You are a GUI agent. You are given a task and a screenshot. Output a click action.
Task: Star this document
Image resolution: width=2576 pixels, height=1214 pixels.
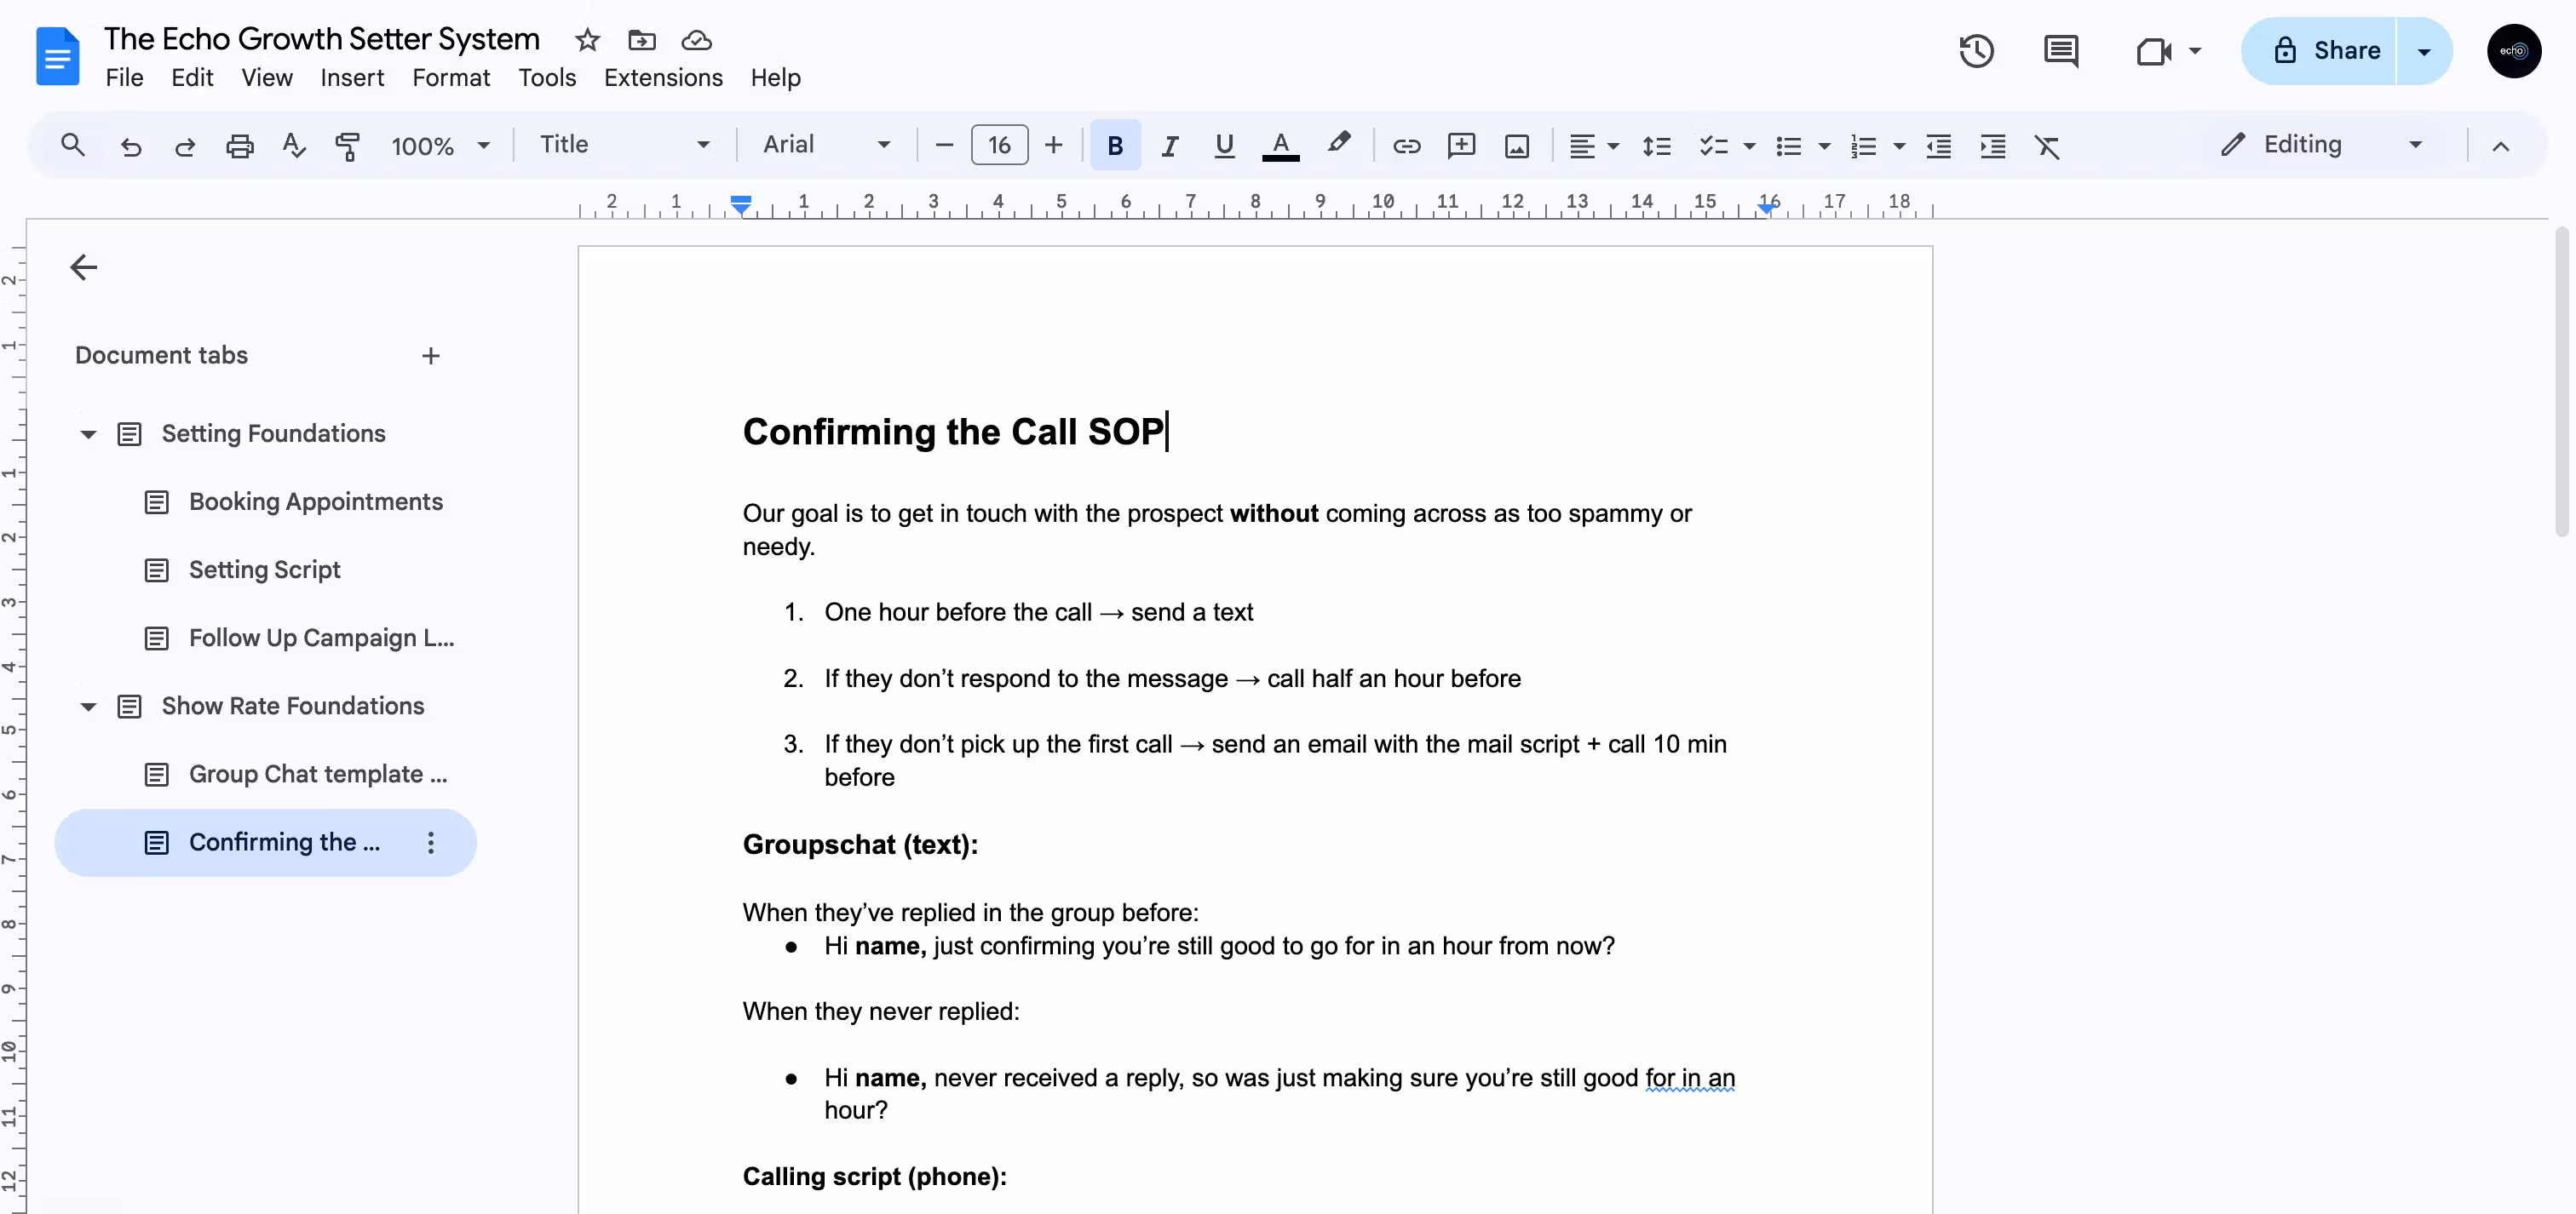[x=587, y=40]
